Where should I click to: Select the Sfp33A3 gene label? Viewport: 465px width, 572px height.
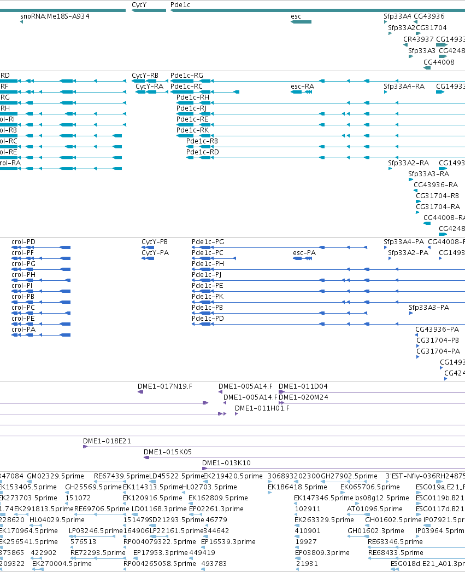point(422,50)
